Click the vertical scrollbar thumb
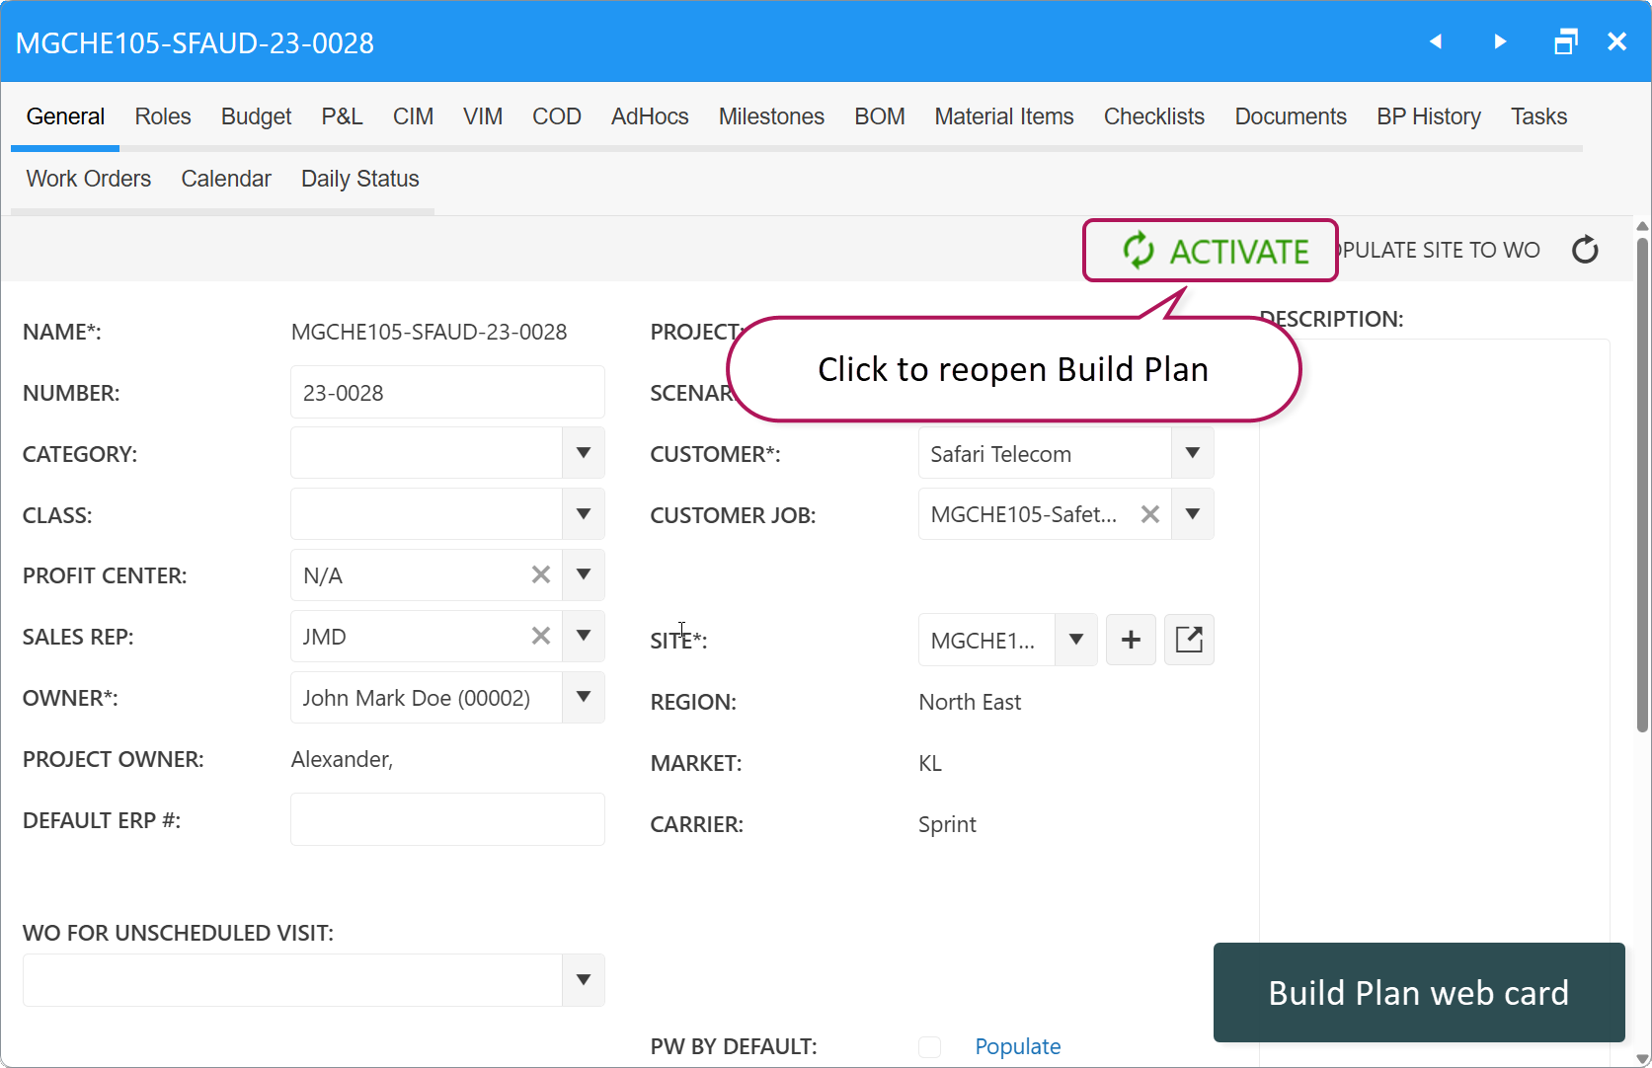Viewport: 1652px width, 1068px height. click(1642, 484)
